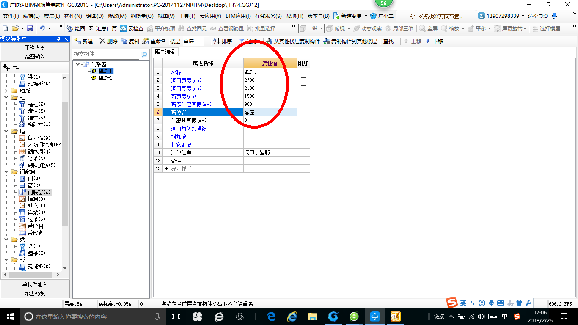Rename component with 重命名

(x=154, y=41)
